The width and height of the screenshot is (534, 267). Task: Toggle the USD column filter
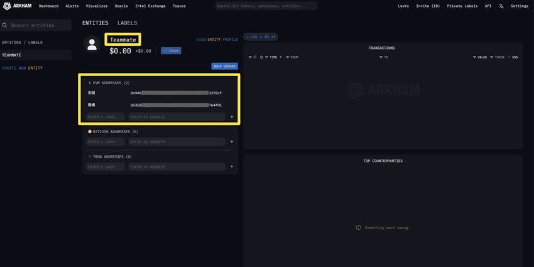(513, 57)
